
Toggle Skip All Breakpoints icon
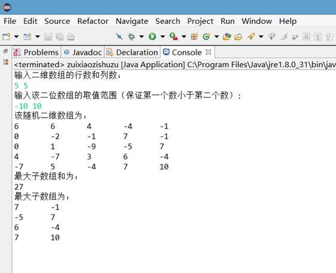click(119, 37)
